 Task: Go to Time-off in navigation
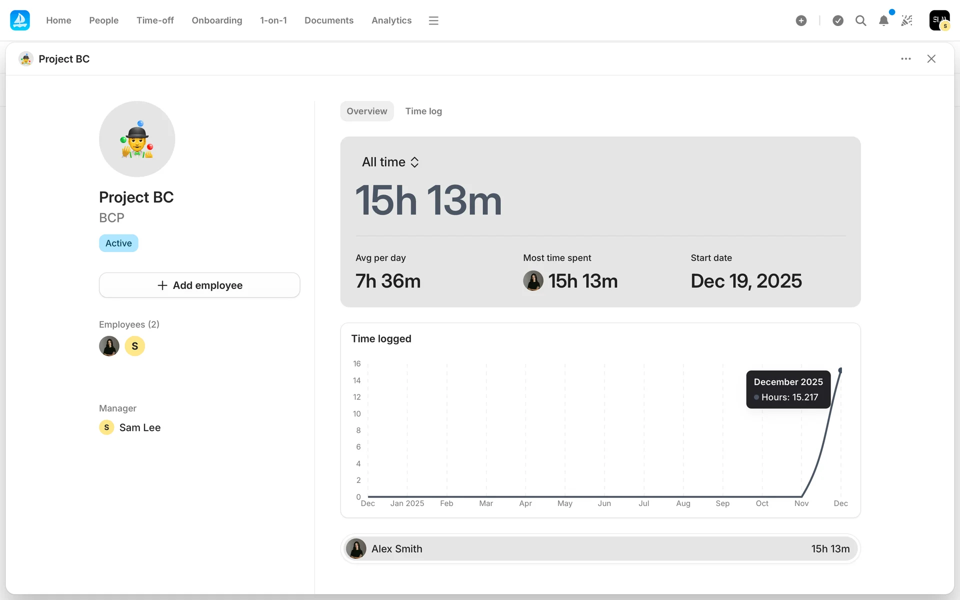[155, 20]
